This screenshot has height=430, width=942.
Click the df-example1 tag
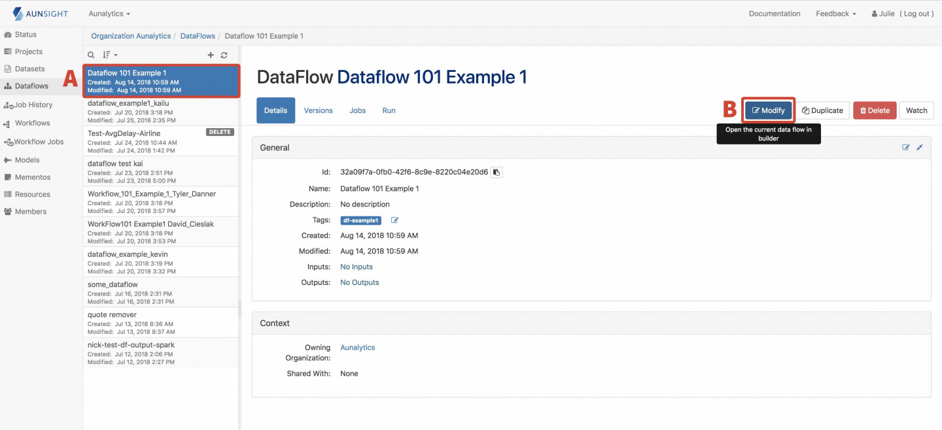click(361, 220)
